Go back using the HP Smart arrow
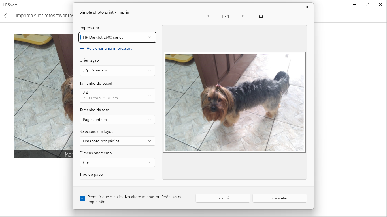Viewport: 387px width, 217px height. tap(7, 16)
